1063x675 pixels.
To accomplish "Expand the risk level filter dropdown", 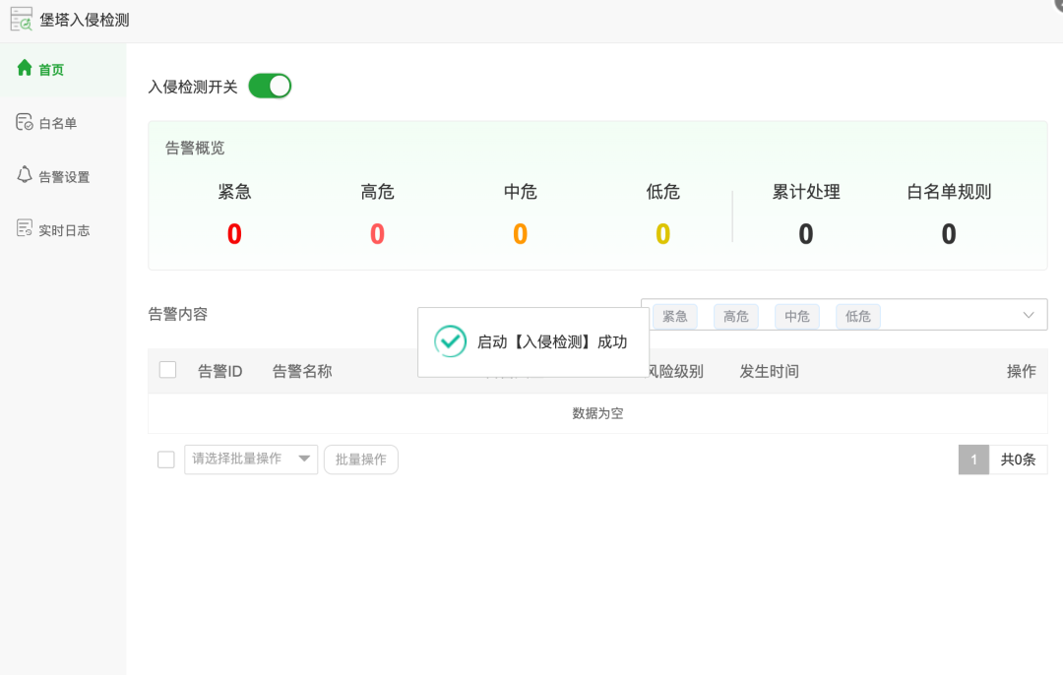I will tap(1030, 315).
